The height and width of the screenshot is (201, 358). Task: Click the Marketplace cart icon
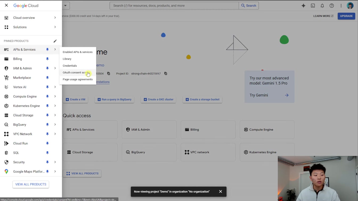[6, 78]
